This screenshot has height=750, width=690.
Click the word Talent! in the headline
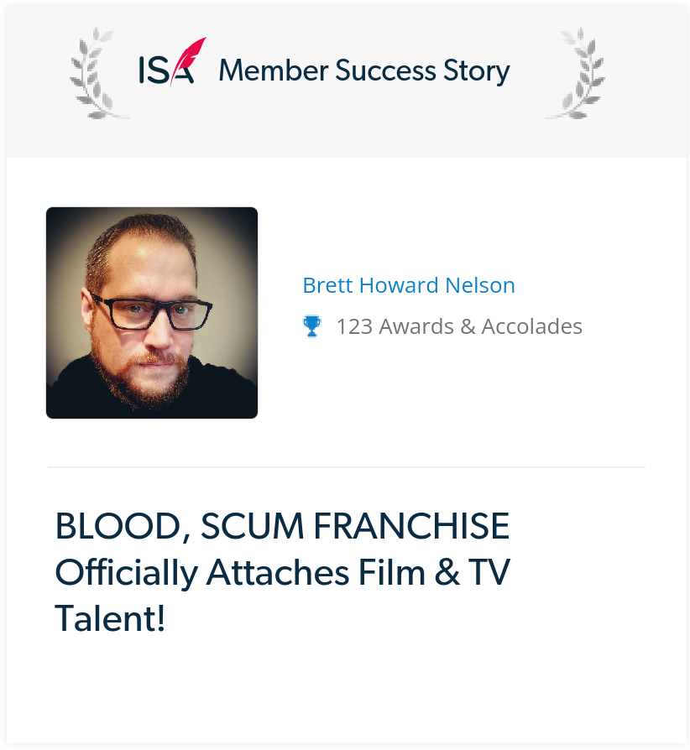coord(110,618)
